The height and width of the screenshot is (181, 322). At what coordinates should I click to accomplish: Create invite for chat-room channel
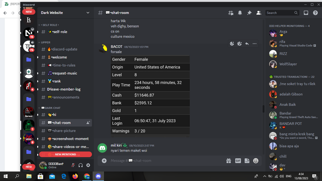click(88, 123)
